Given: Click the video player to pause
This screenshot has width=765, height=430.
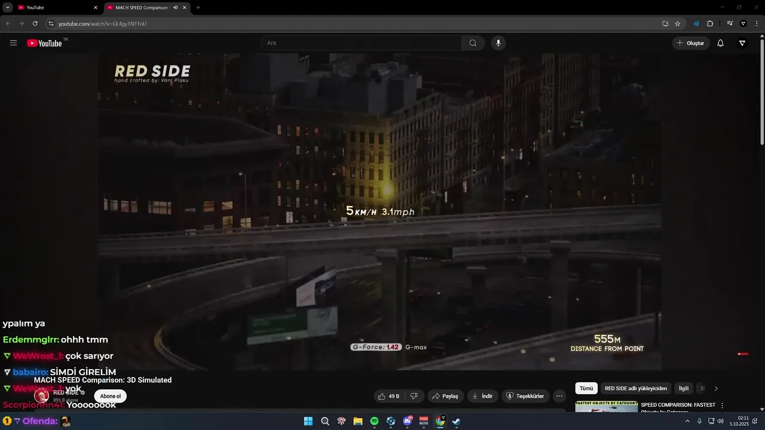Looking at the screenshot, I should click(380, 211).
